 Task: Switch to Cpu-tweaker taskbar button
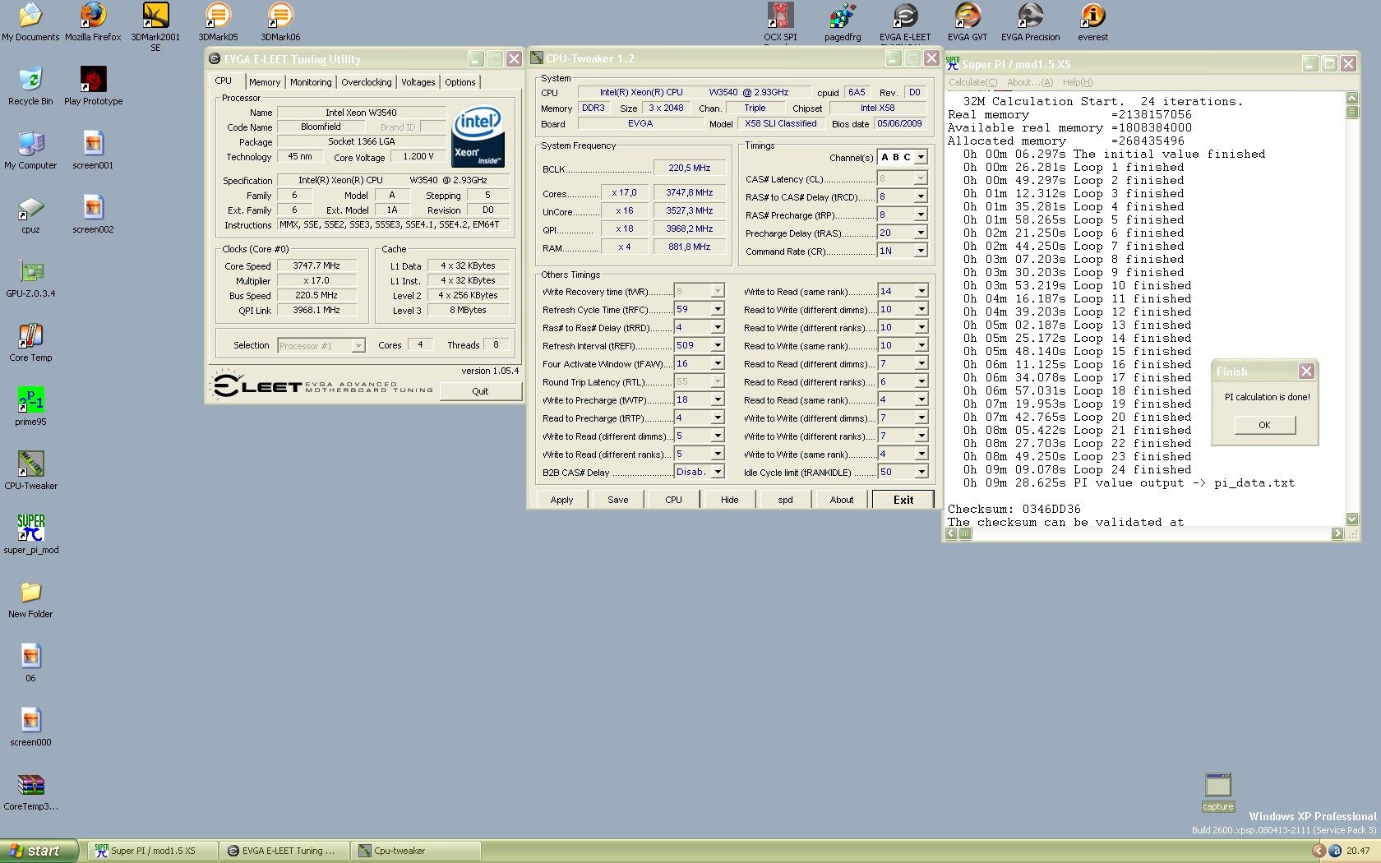coord(415,851)
